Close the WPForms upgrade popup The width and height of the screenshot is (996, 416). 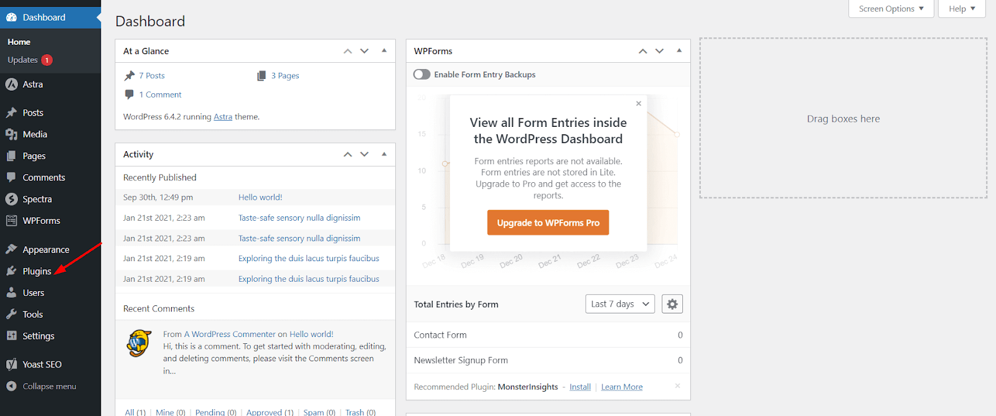(x=639, y=104)
